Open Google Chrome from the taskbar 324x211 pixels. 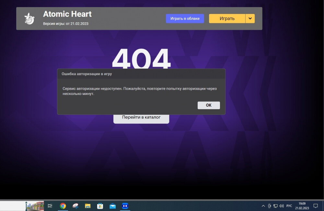(x=63, y=206)
